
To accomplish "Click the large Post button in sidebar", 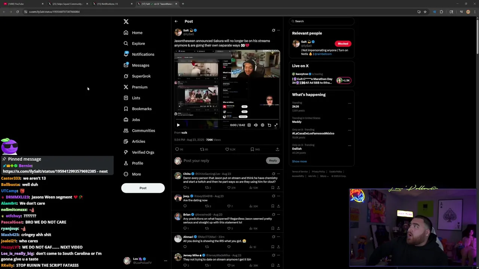I will [143, 188].
